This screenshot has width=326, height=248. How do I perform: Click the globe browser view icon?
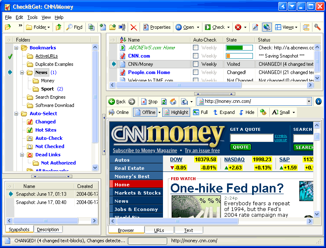(267, 28)
